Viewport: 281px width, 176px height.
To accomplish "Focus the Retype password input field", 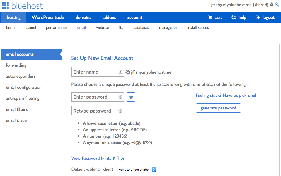I will pyautogui.click(x=97, y=111).
